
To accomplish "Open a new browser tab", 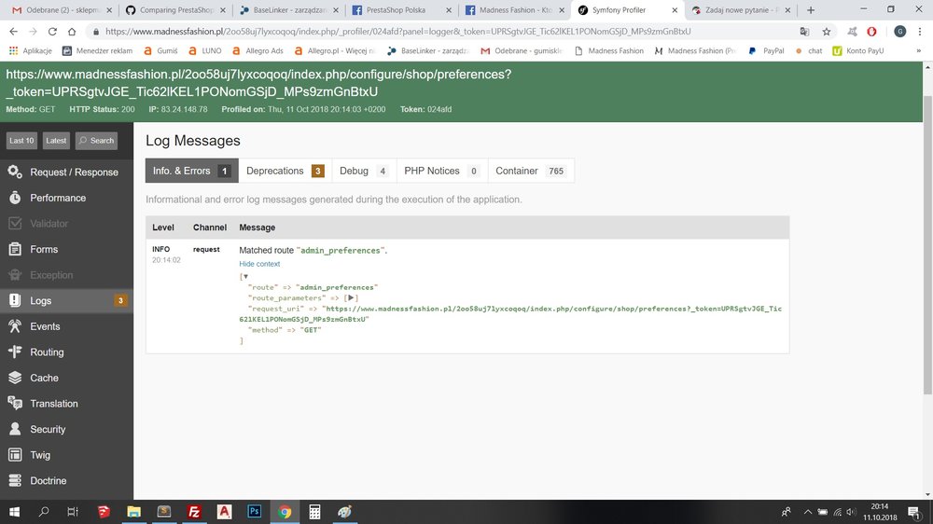I will coord(811,10).
